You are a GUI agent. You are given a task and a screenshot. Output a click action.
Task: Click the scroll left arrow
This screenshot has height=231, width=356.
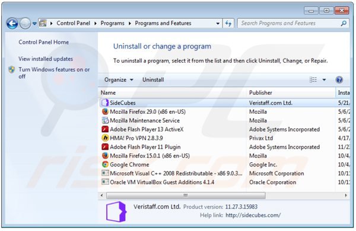tap(101, 195)
